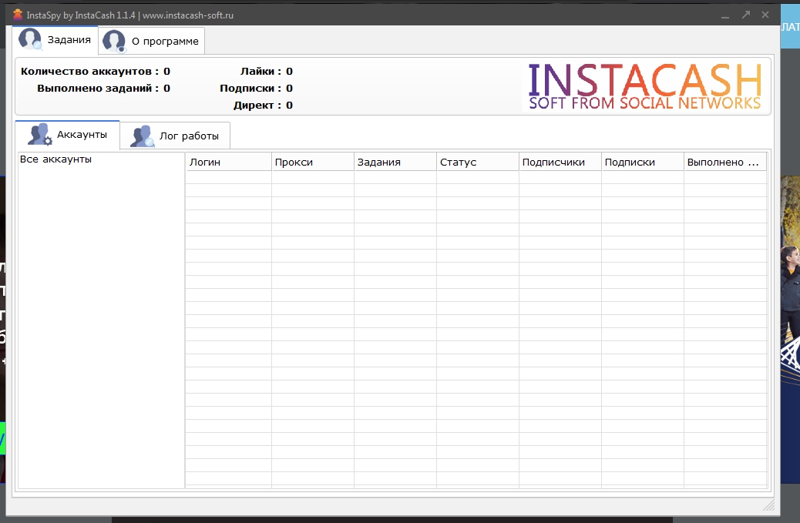This screenshot has height=523, width=800.
Task: Minimize the InstaSpy window
Action: [x=725, y=15]
